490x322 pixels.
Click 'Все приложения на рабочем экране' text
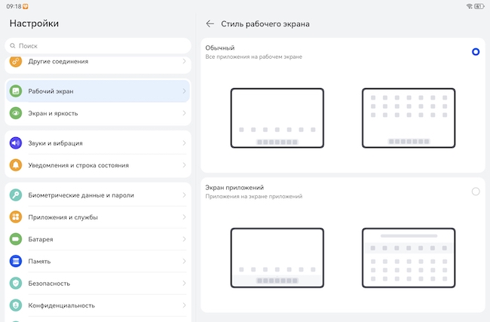coord(254,57)
